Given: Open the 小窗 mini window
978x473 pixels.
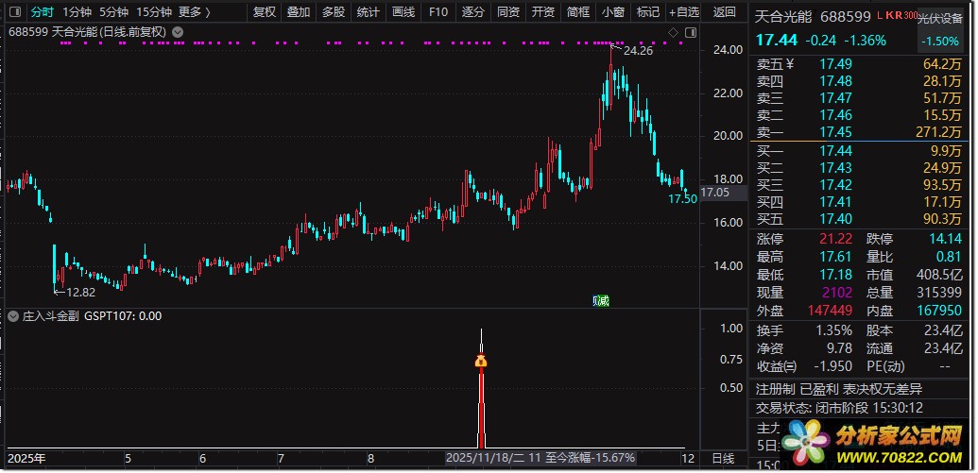Looking at the screenshot, I should click(613, 12).
